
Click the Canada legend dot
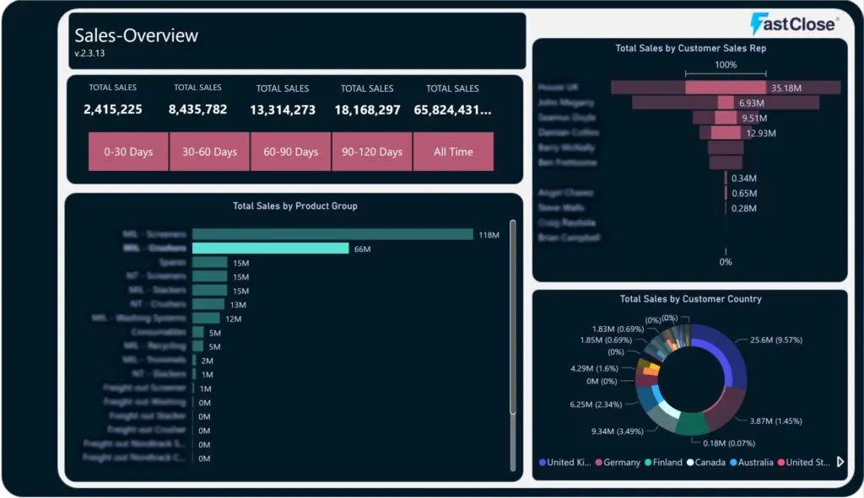tap(690, 463)
